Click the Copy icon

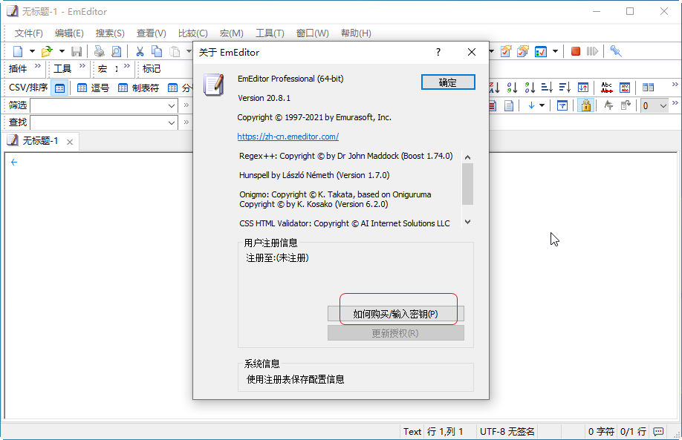(x=157, y=51)
